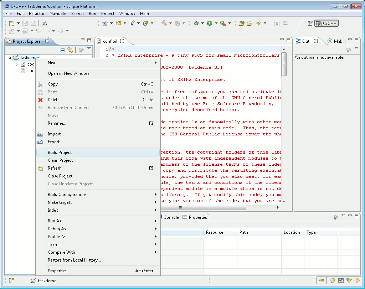The height and width of the screenshot is (289, 365).
Task: Choose Refresh in the context menu
Action: pyautogui.click(x=98, y=168)
